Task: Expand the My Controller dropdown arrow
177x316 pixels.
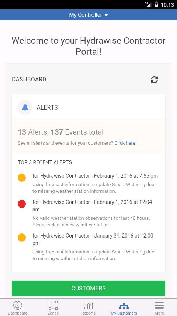Action: pyautogui.click(x=106, y=15)
